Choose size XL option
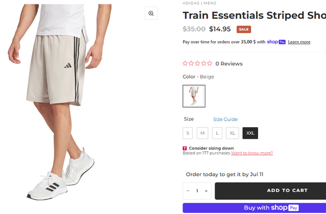This screenshot has width=326, height=214. point(232,133)
